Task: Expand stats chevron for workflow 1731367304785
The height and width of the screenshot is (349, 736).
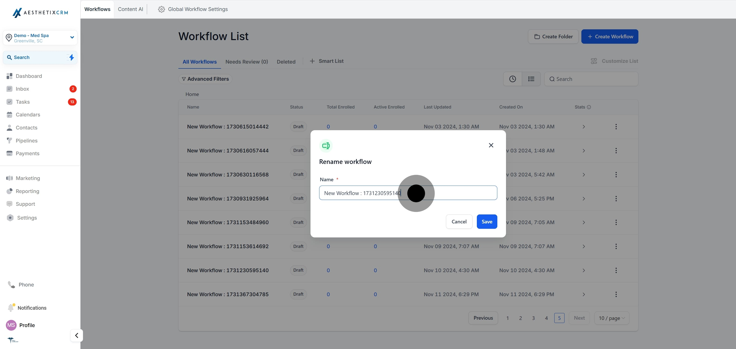Action: point(584,294)
